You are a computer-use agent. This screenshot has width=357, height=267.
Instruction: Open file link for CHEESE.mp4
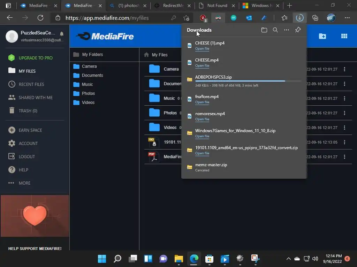202,66
